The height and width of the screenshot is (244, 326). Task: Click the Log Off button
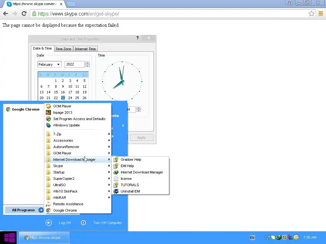click(x=65, y=223)
